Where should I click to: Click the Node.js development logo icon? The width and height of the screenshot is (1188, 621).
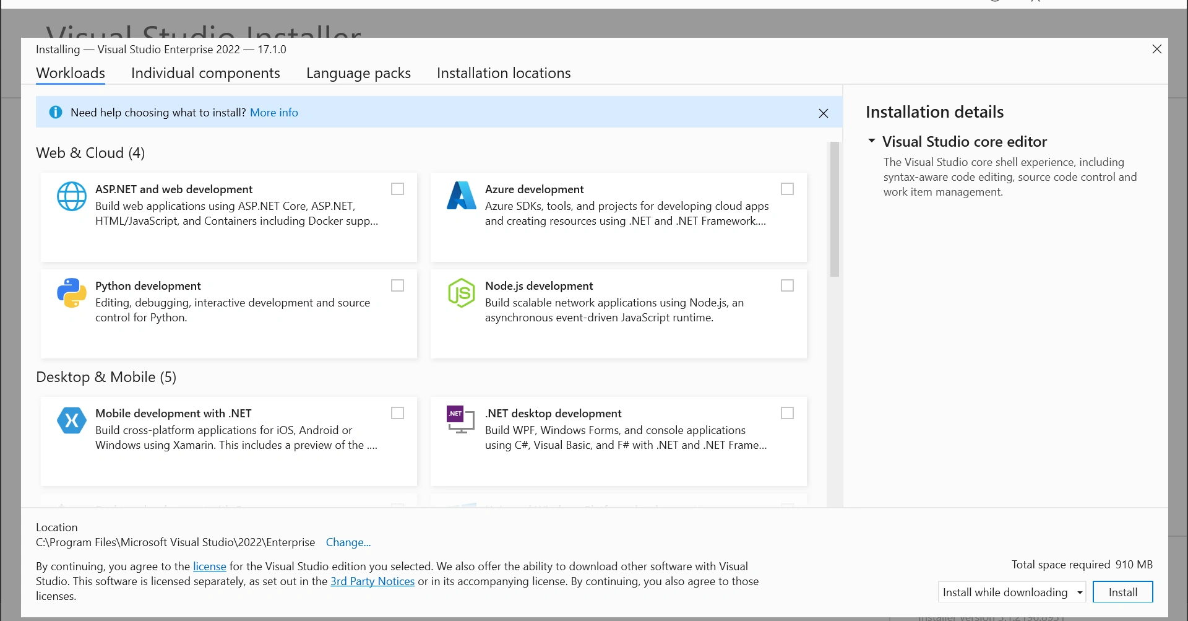[462, 293]
